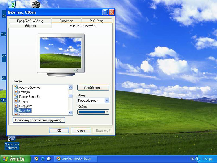This screenshot has width=217, height=163.
Task: Click the Outlook Express quick launch icon
Action: coord(49,159)
